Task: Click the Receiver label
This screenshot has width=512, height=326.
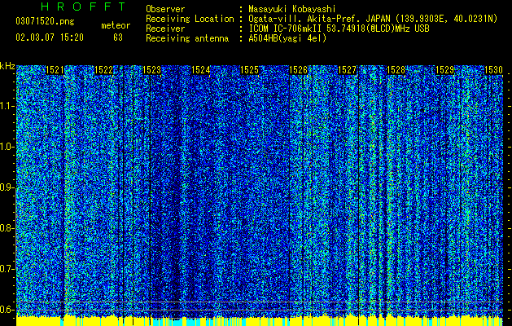Action: (165, 29)
